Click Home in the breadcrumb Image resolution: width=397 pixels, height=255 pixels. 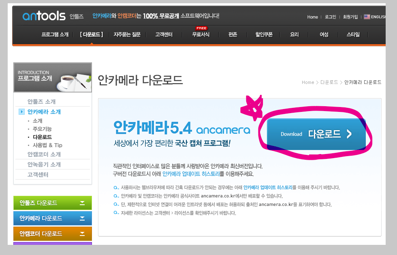tap(308, 82)
